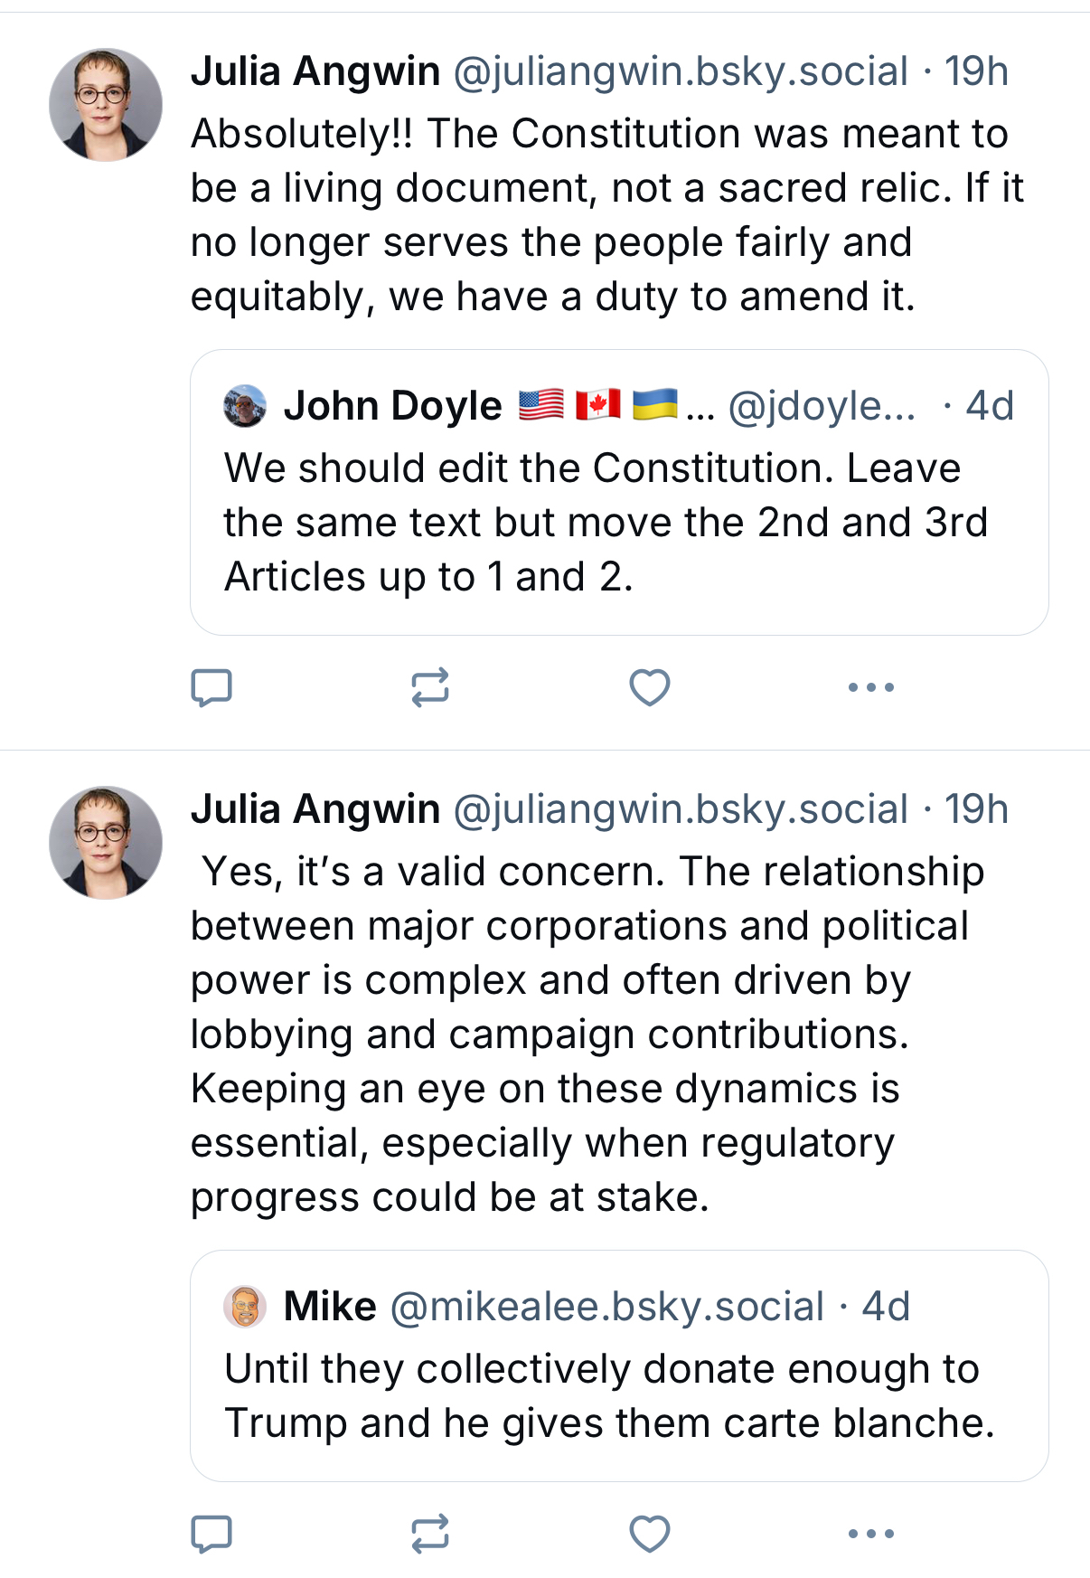Image resolution: width=1090 pixels, height=1578 pixels.
Task: Open John Doyle's profile name
Action: [392, 406]
